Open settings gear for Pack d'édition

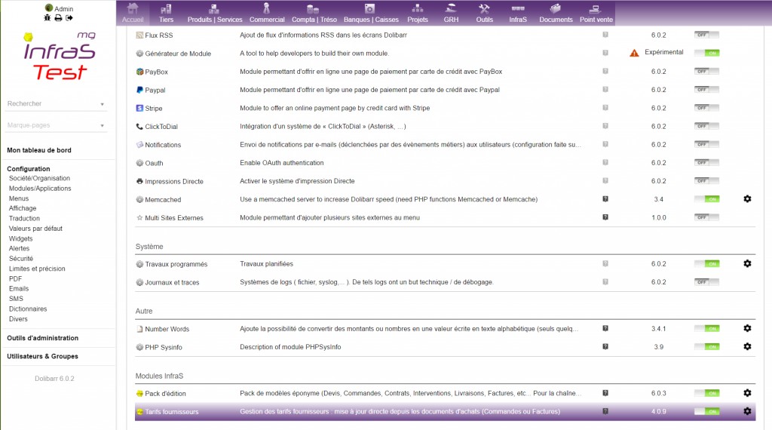(x=747, y=393)
